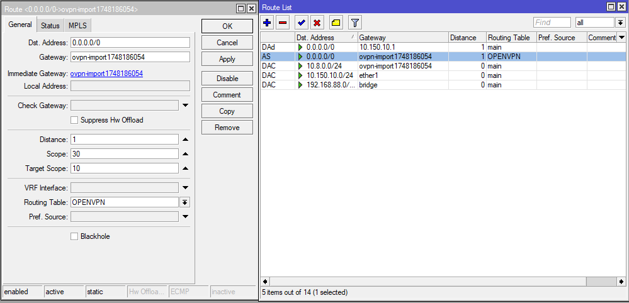Open the filter funnel icon
This screenshot has height=303, width=629.
coord(354,23)
